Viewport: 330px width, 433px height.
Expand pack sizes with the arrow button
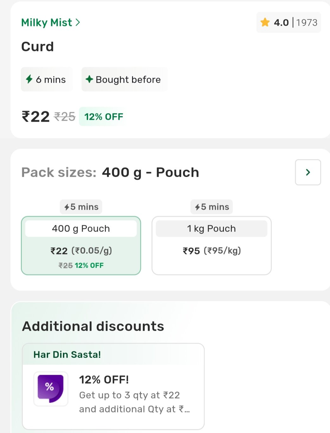pyautogui.click(x=308, y=172)
